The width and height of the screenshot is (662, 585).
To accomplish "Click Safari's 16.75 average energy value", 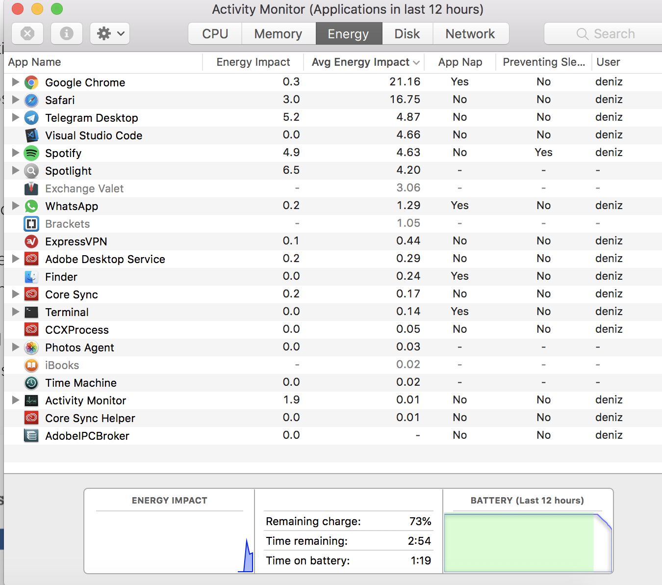I will click(x=405, y=100).
